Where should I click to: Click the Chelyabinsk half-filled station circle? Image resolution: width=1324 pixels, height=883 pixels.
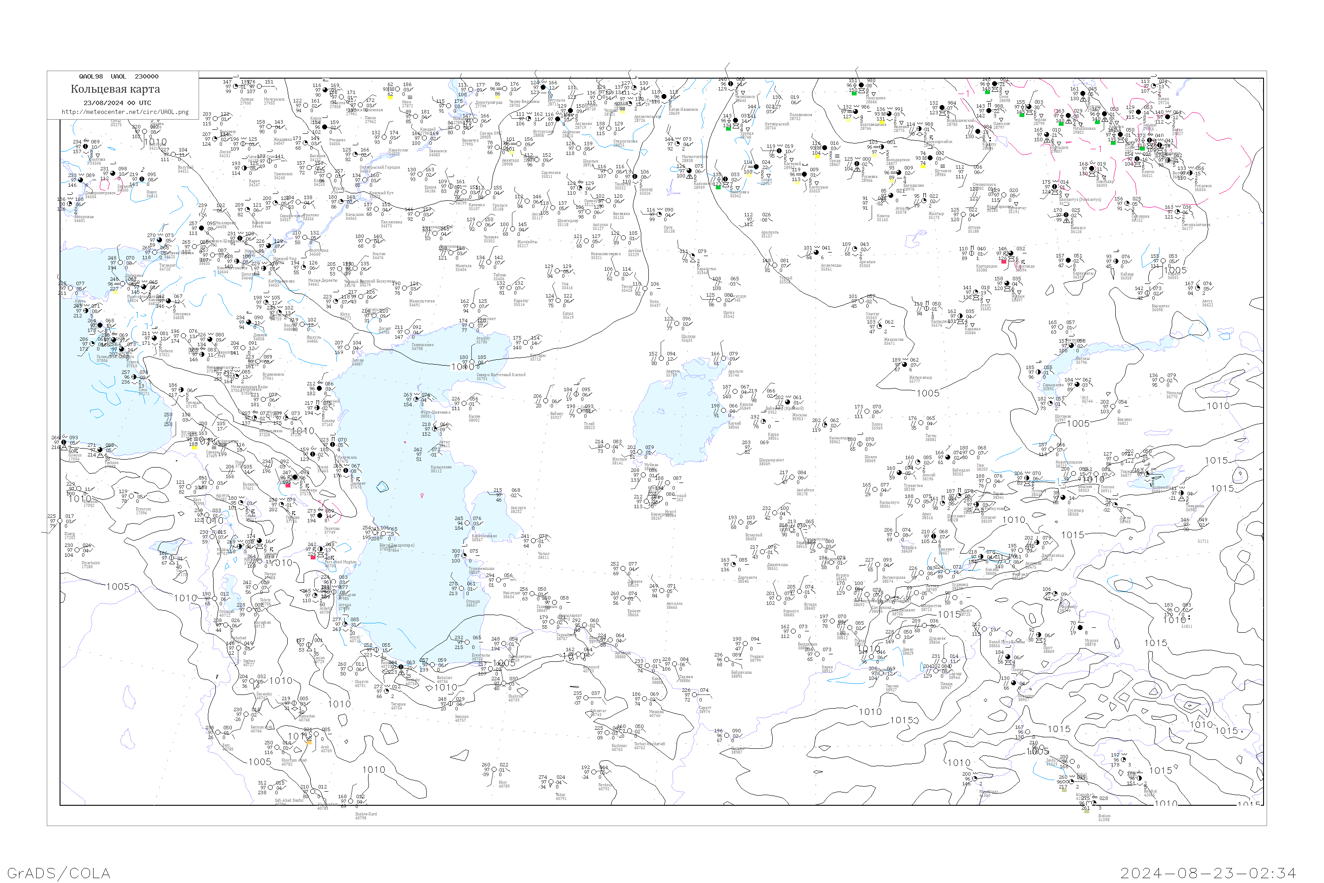tap(731, 84)
